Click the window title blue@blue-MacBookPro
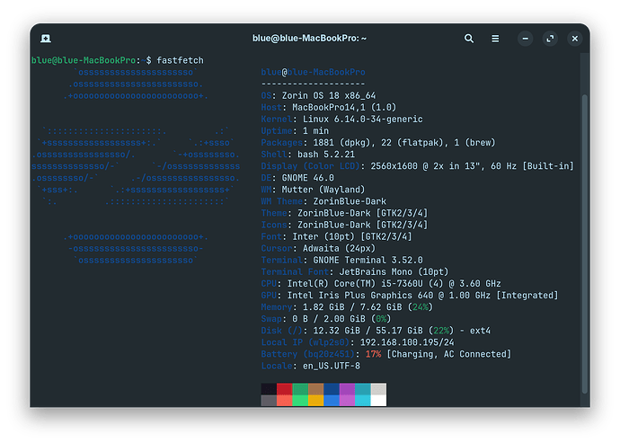Screen dimensions: 620x443 point(309,40)
